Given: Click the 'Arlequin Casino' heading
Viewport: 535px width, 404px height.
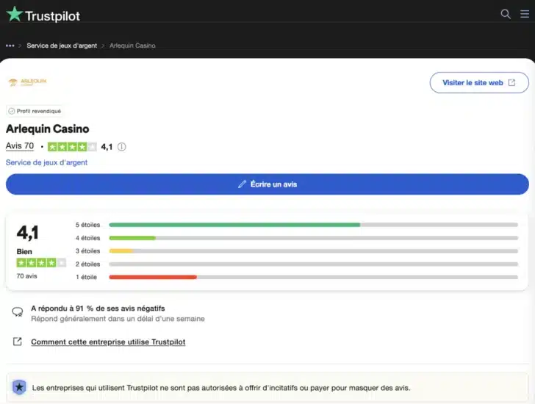Looking at the screenshot, I should tap(48, 129).
